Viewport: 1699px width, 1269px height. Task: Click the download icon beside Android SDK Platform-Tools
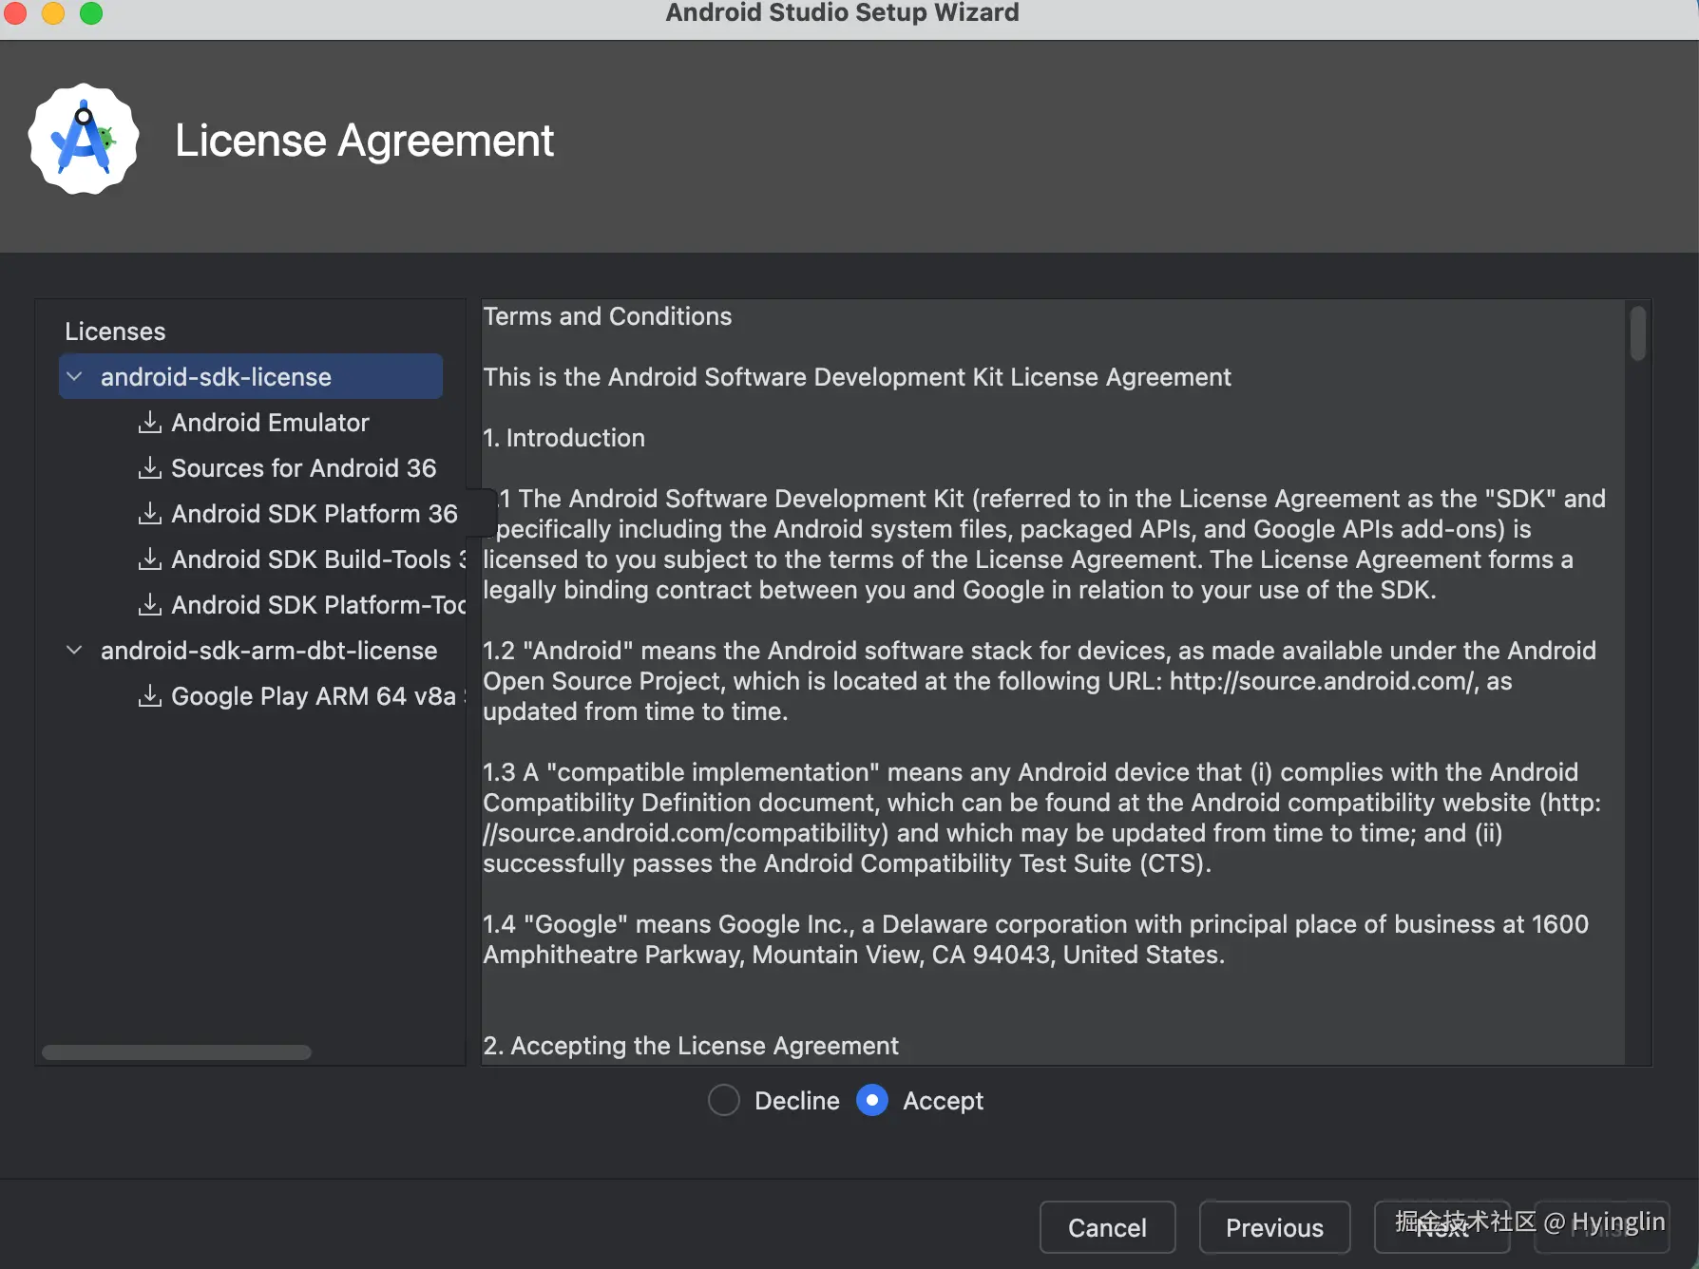149,604
